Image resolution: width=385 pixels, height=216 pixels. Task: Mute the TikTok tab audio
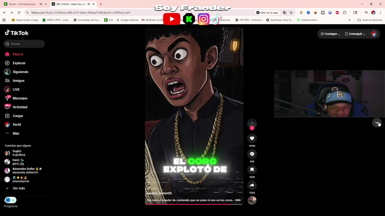[x=88, y=4]
